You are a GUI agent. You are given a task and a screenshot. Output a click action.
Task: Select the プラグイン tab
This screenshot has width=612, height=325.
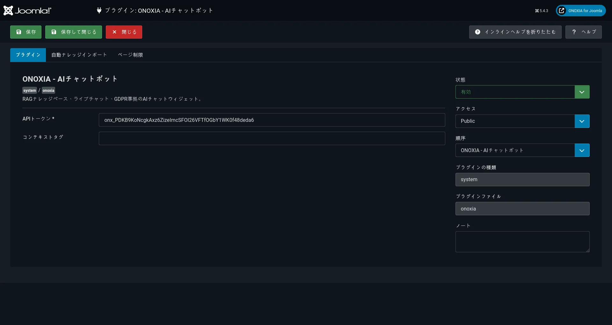tap(28, 55)
